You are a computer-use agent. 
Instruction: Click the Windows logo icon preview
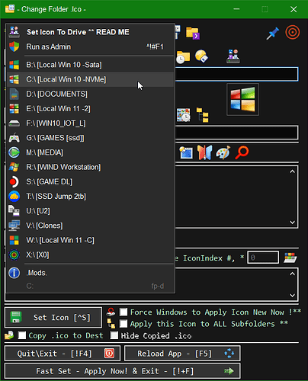click(242, 99)
